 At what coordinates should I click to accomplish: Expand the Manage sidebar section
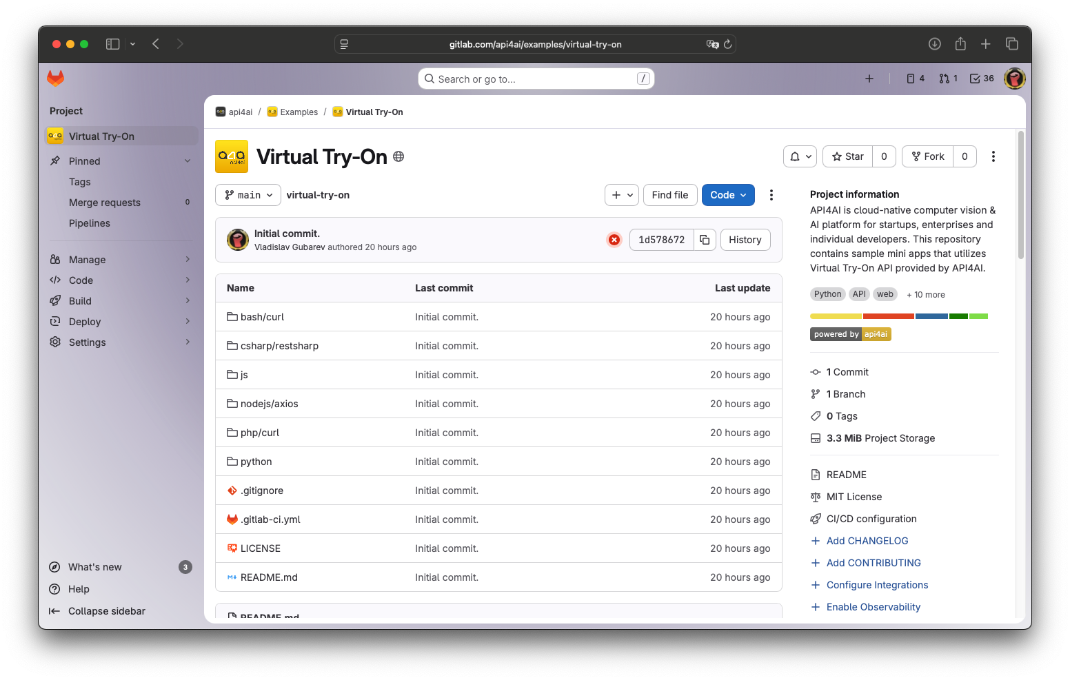click(121, 260)
